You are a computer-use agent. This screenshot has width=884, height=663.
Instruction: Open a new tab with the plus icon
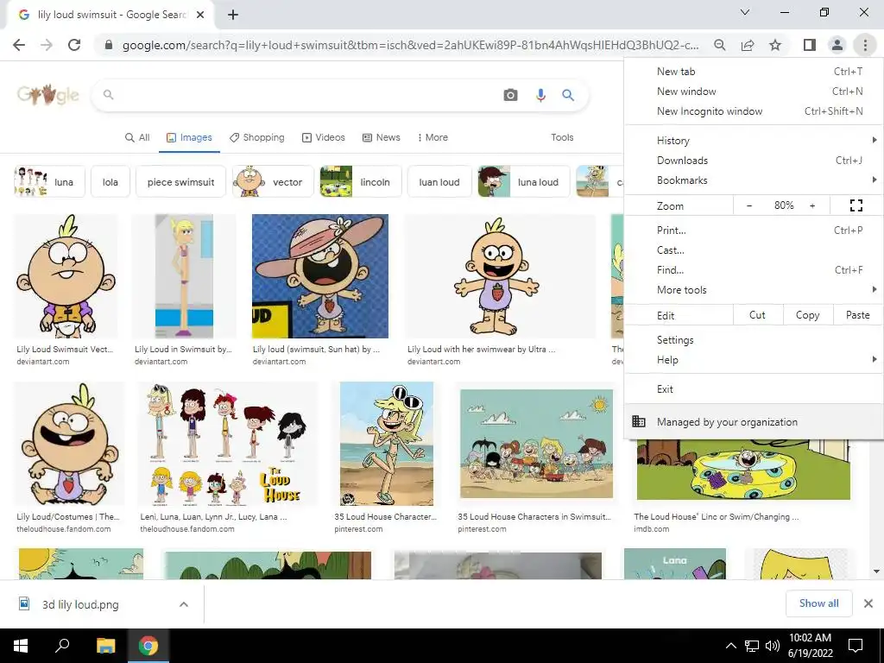(x=233, y=16)
